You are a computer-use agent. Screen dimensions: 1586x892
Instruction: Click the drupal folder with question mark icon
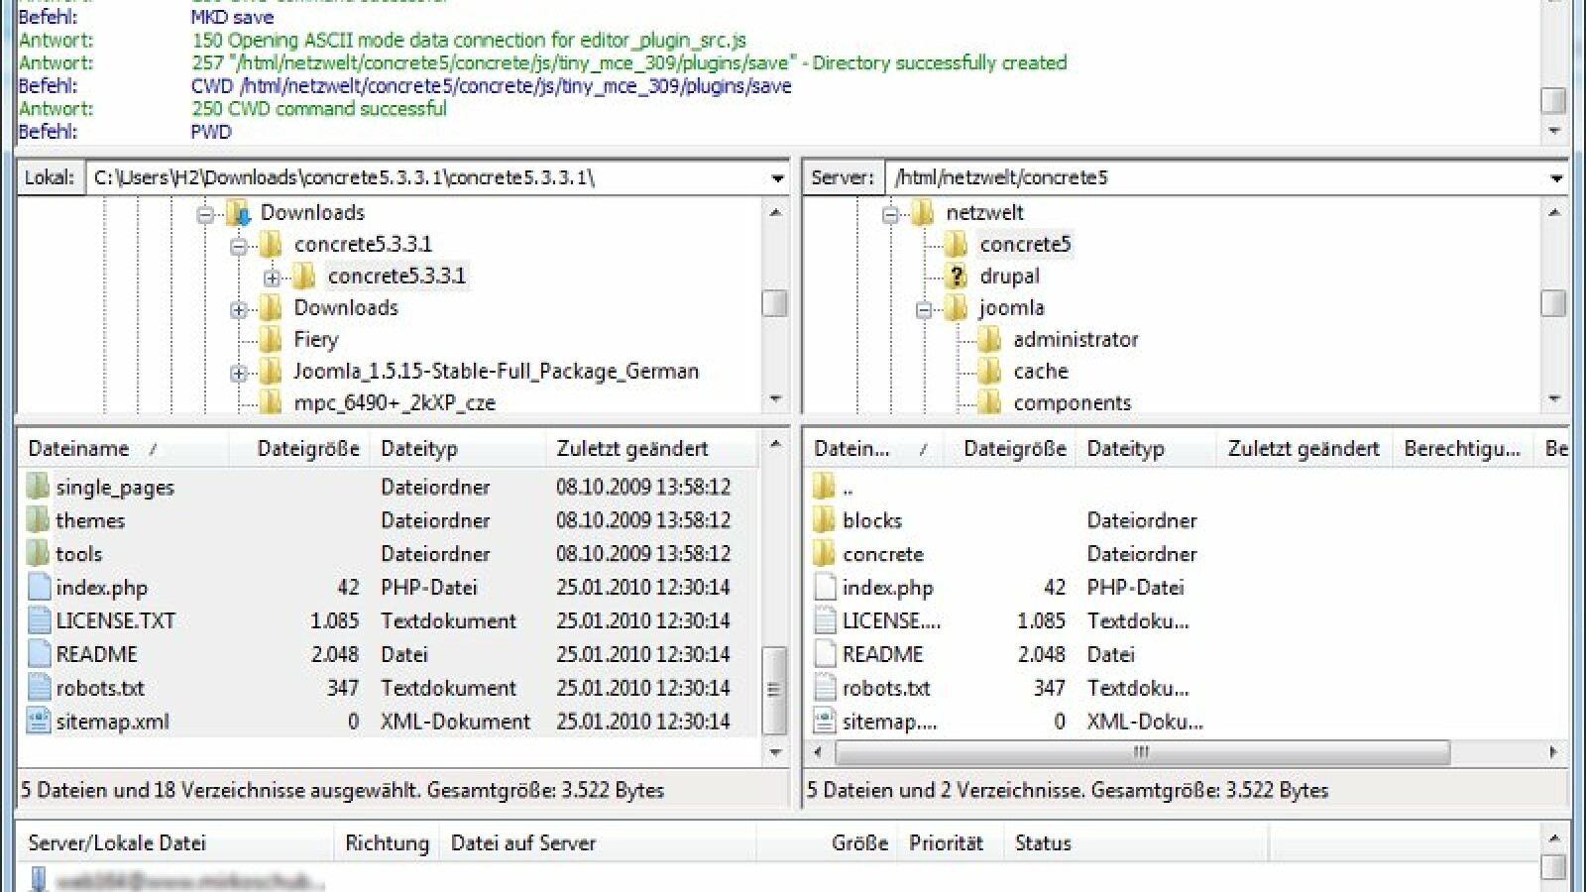point(955,276)
